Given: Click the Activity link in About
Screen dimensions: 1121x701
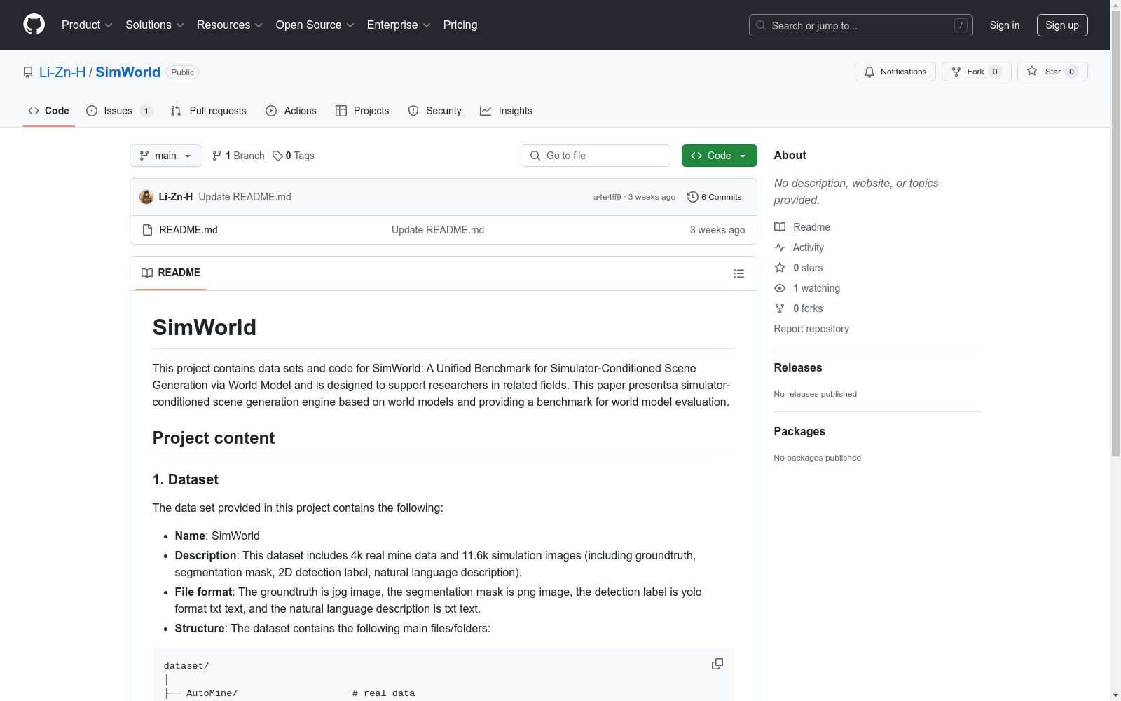Looking at the screenshot, I should (809, 247).
